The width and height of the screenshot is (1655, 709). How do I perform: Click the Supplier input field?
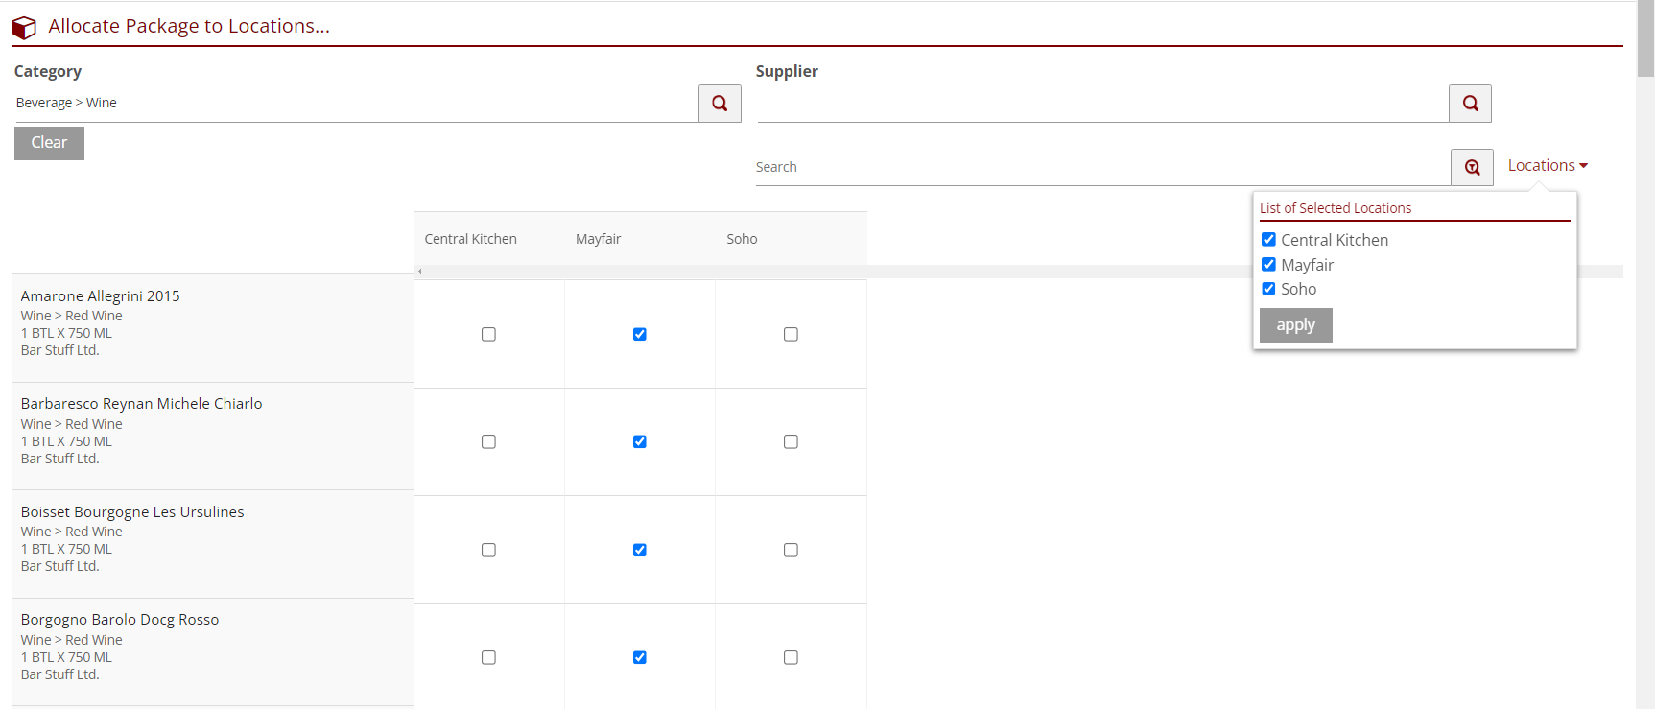click(x=1101, y=104)
